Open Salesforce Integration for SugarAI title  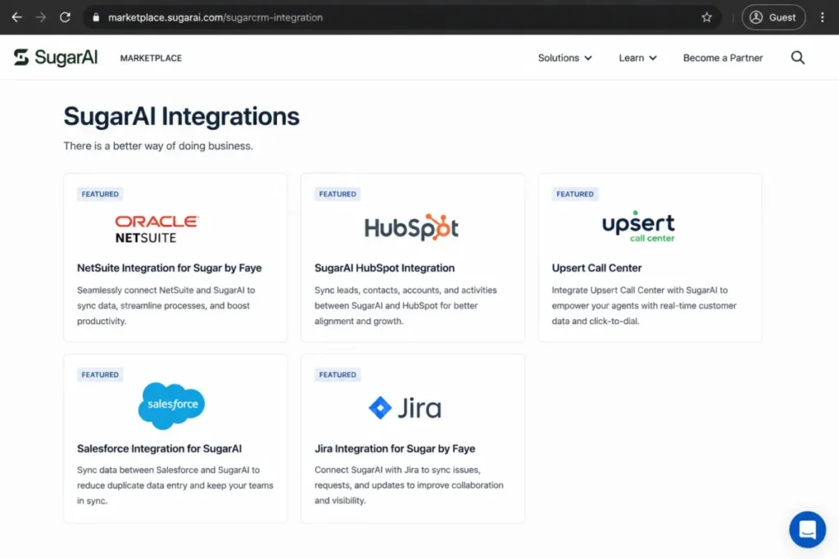pyautogui.click(x=159, y=449)
